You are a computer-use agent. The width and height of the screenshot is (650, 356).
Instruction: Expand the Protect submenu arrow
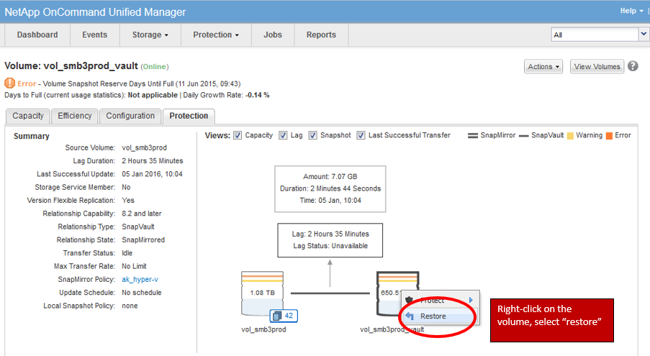471,300
